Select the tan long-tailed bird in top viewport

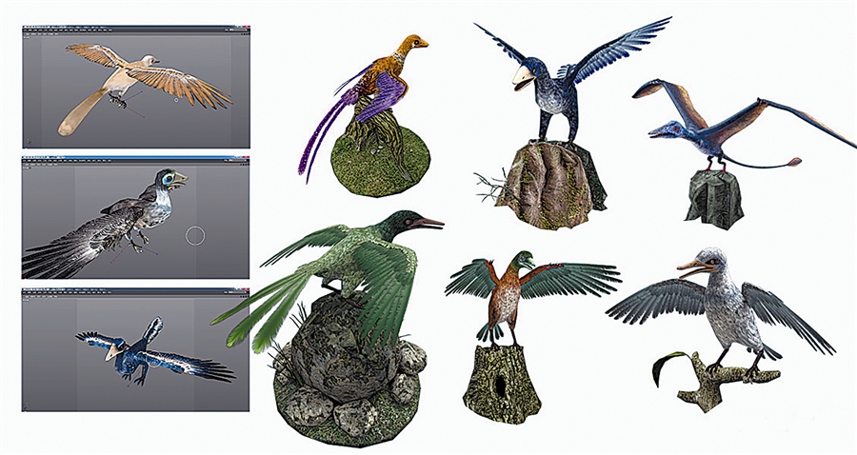click(124, 78)
